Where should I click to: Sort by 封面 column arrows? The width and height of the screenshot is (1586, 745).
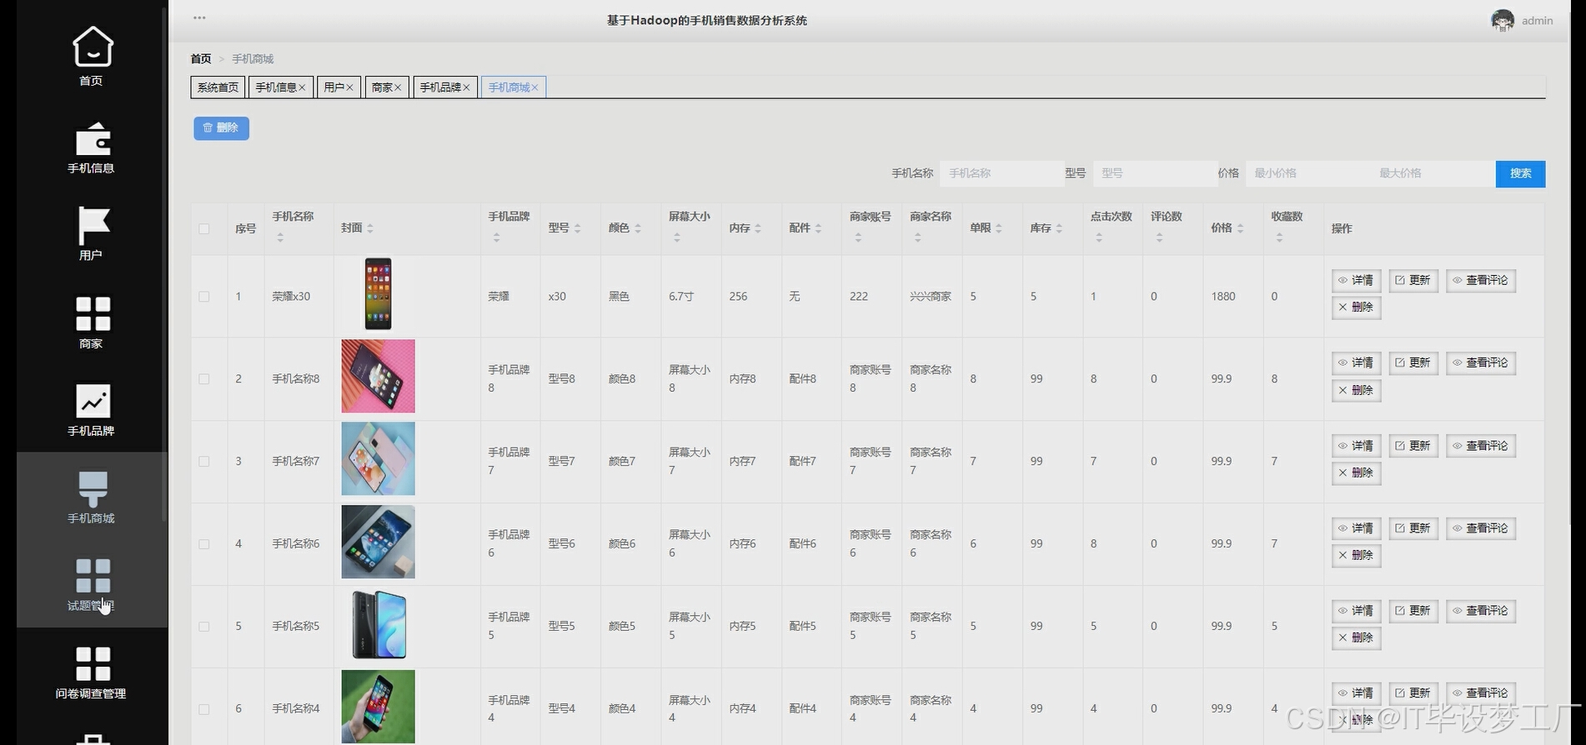pos(370,228)
